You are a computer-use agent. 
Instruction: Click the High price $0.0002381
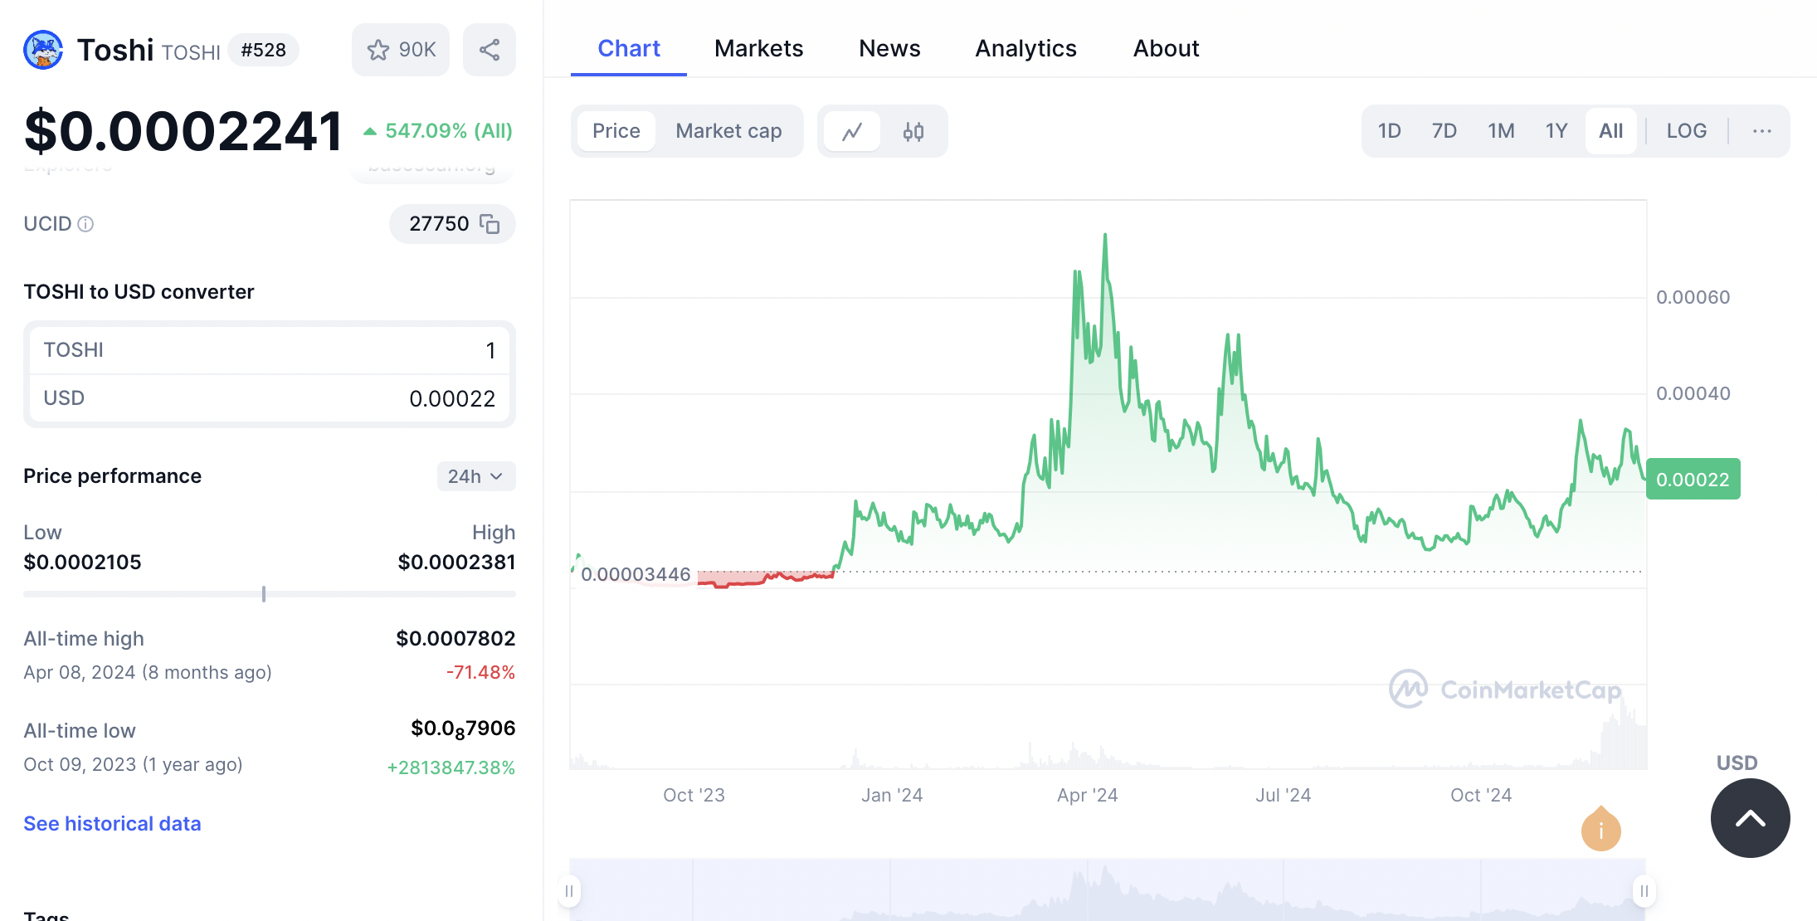[456, 562]
